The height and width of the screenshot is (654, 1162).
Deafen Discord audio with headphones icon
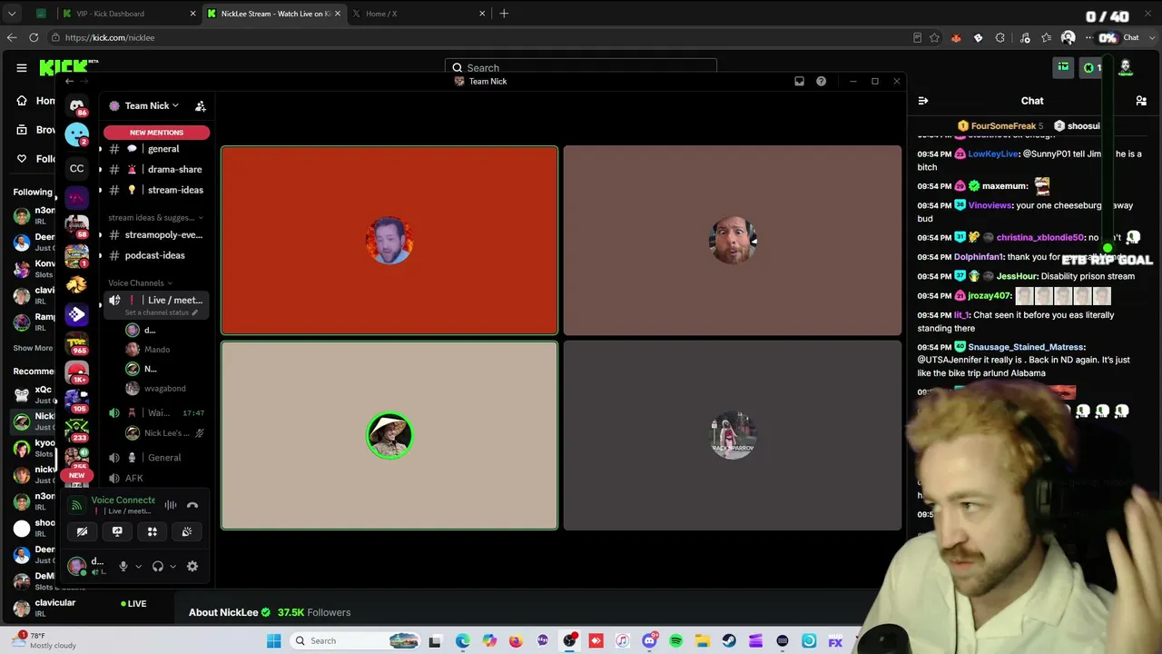tap(158, 566)
